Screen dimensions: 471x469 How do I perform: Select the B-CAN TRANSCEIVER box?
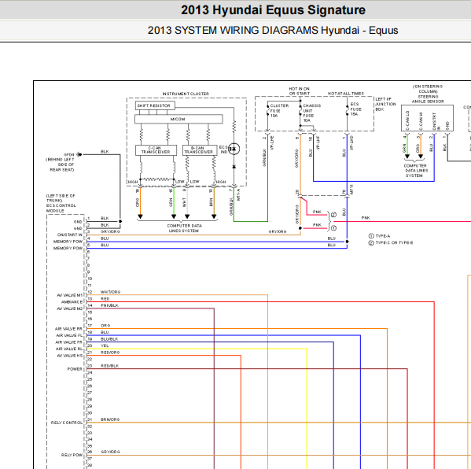click(x=200, y=150)
